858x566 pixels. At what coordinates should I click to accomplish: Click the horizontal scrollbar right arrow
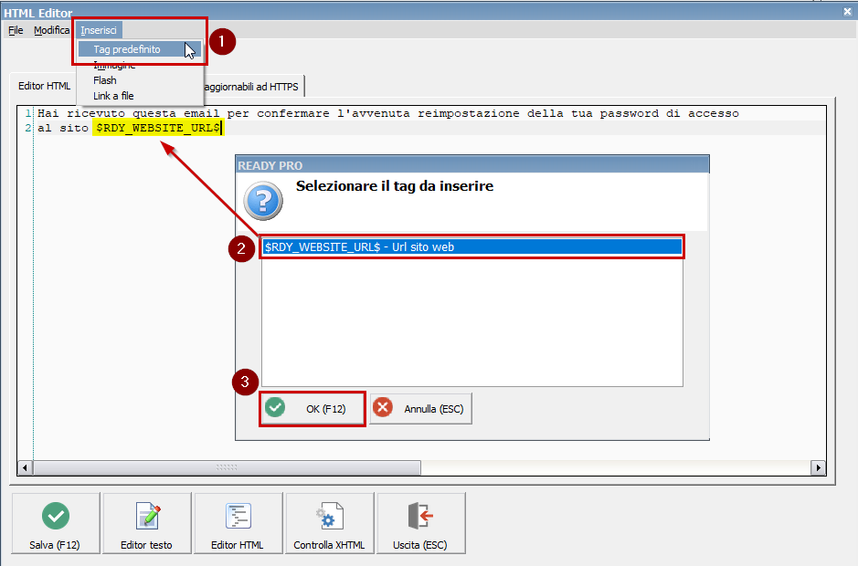tap(818, 467)
